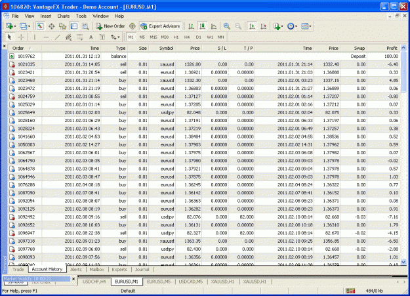Switch chart to line chart
This screenshot has height=296, width=410.
(x=214, y=26)
